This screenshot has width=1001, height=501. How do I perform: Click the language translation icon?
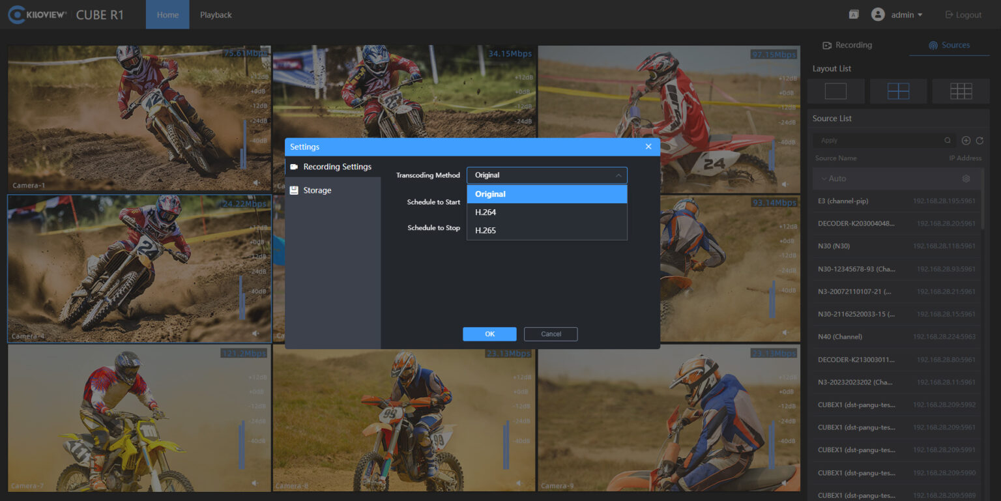point(854,14)
